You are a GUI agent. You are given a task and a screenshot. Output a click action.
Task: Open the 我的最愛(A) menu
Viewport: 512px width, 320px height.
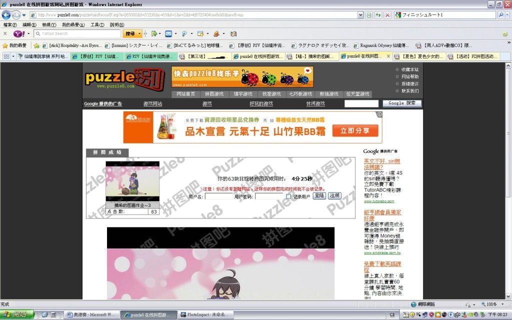pyautogui.click(x=73, y=25)
